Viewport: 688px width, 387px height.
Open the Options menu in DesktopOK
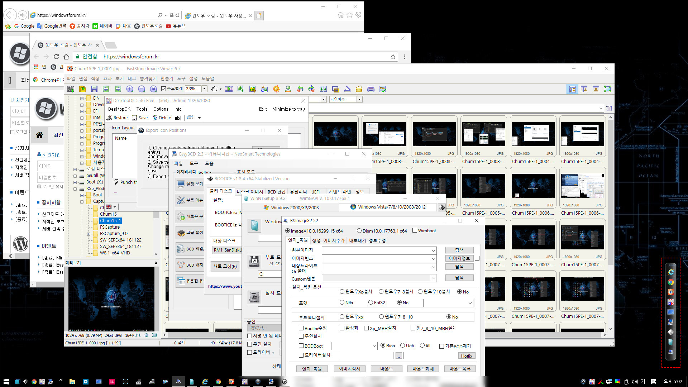(161, 109)
